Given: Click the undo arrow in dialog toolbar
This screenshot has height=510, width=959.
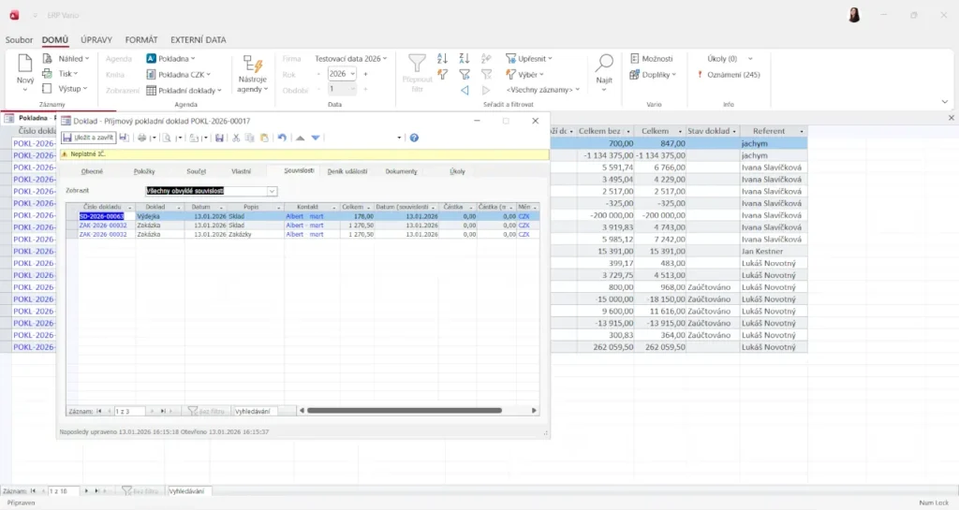Looking at the screenshot, I should (282, 138).
